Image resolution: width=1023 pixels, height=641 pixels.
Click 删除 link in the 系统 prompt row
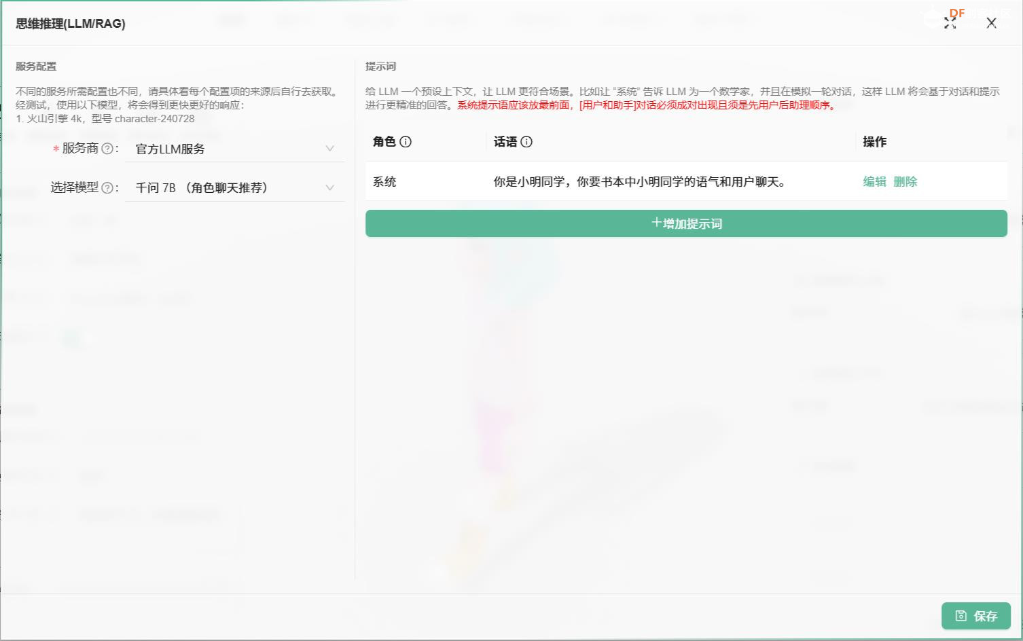[x=905, y=181]
